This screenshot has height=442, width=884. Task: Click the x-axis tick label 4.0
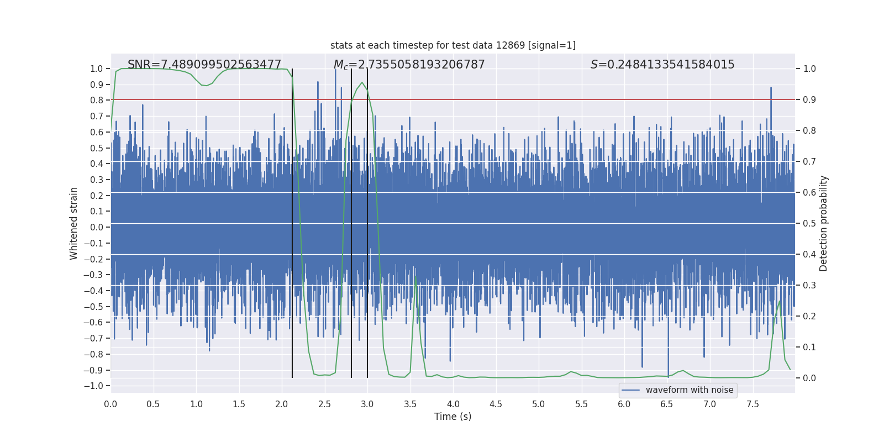point(453,404)
